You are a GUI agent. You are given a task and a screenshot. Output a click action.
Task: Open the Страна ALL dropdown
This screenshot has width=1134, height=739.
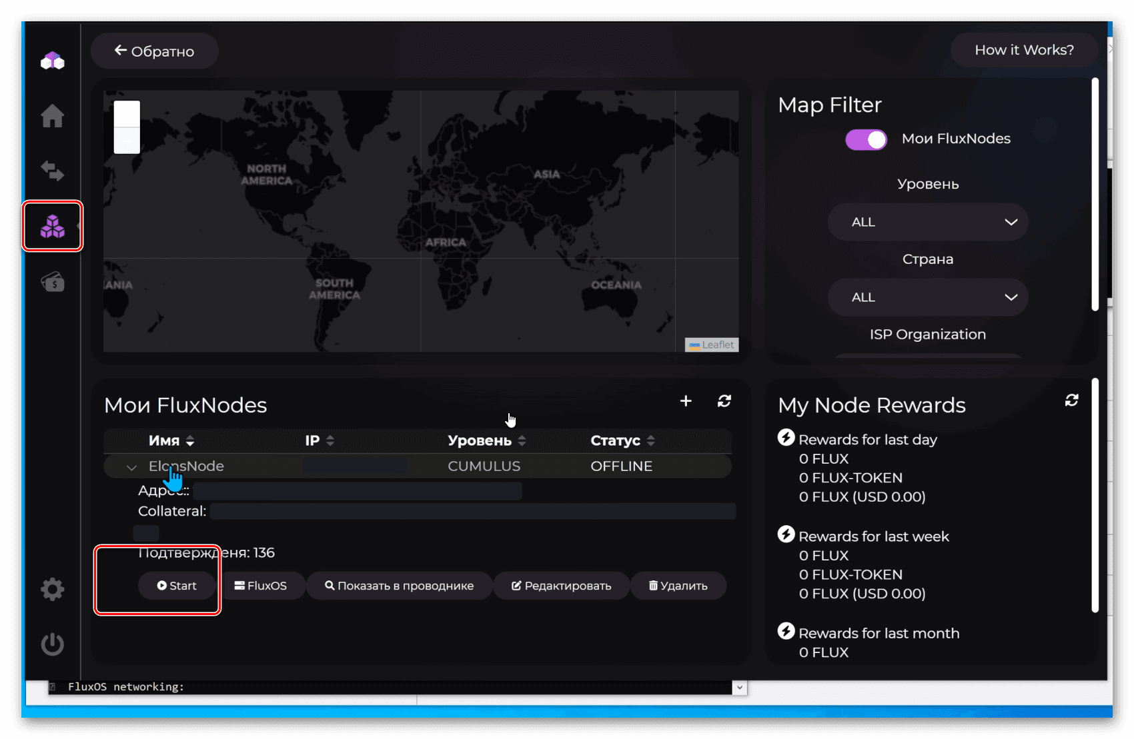click(928, 297)
